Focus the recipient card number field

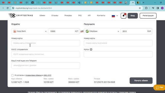click(x=118, y=43)
